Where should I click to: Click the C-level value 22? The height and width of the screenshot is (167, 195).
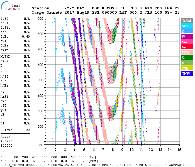[x=28, y=130]
